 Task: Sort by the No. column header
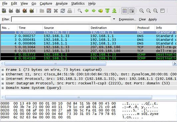pos(9,28)
